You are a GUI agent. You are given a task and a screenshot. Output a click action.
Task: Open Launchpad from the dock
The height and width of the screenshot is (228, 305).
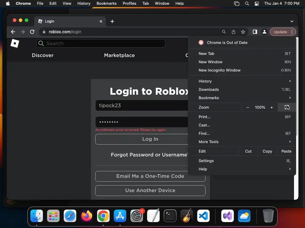pyautogui.click(x=53, y=216)
